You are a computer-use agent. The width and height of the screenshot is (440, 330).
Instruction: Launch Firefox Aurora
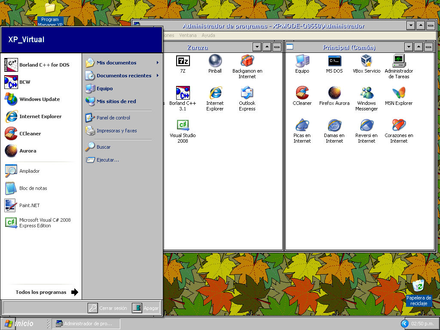coord(334,92)
